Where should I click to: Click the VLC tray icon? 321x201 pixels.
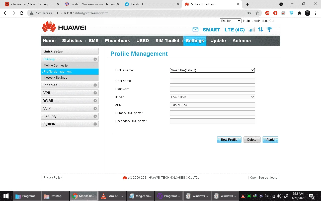pos(243,196)
